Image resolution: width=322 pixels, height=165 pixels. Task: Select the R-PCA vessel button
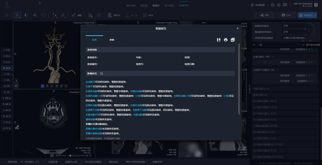[7, 128]
